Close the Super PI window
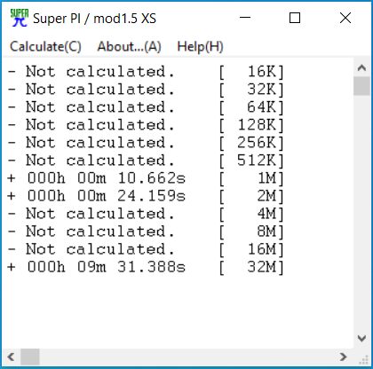 (345, 18)
